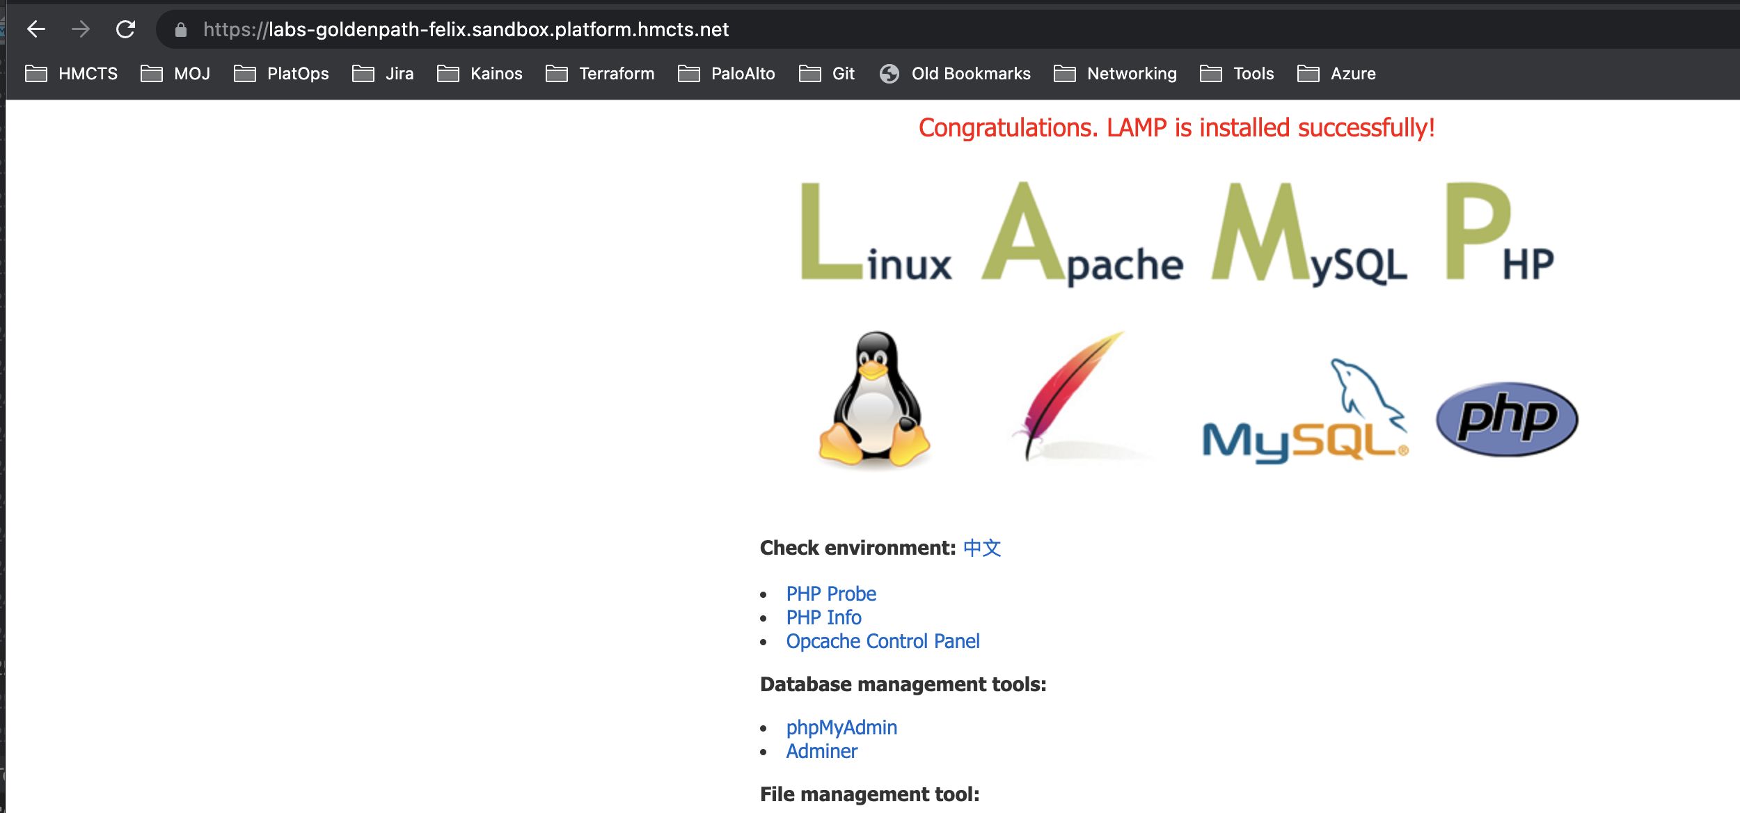Click the blue PHP oval logo
This screenshot has height=813, width=1740.
click(x=1507, y=419)
